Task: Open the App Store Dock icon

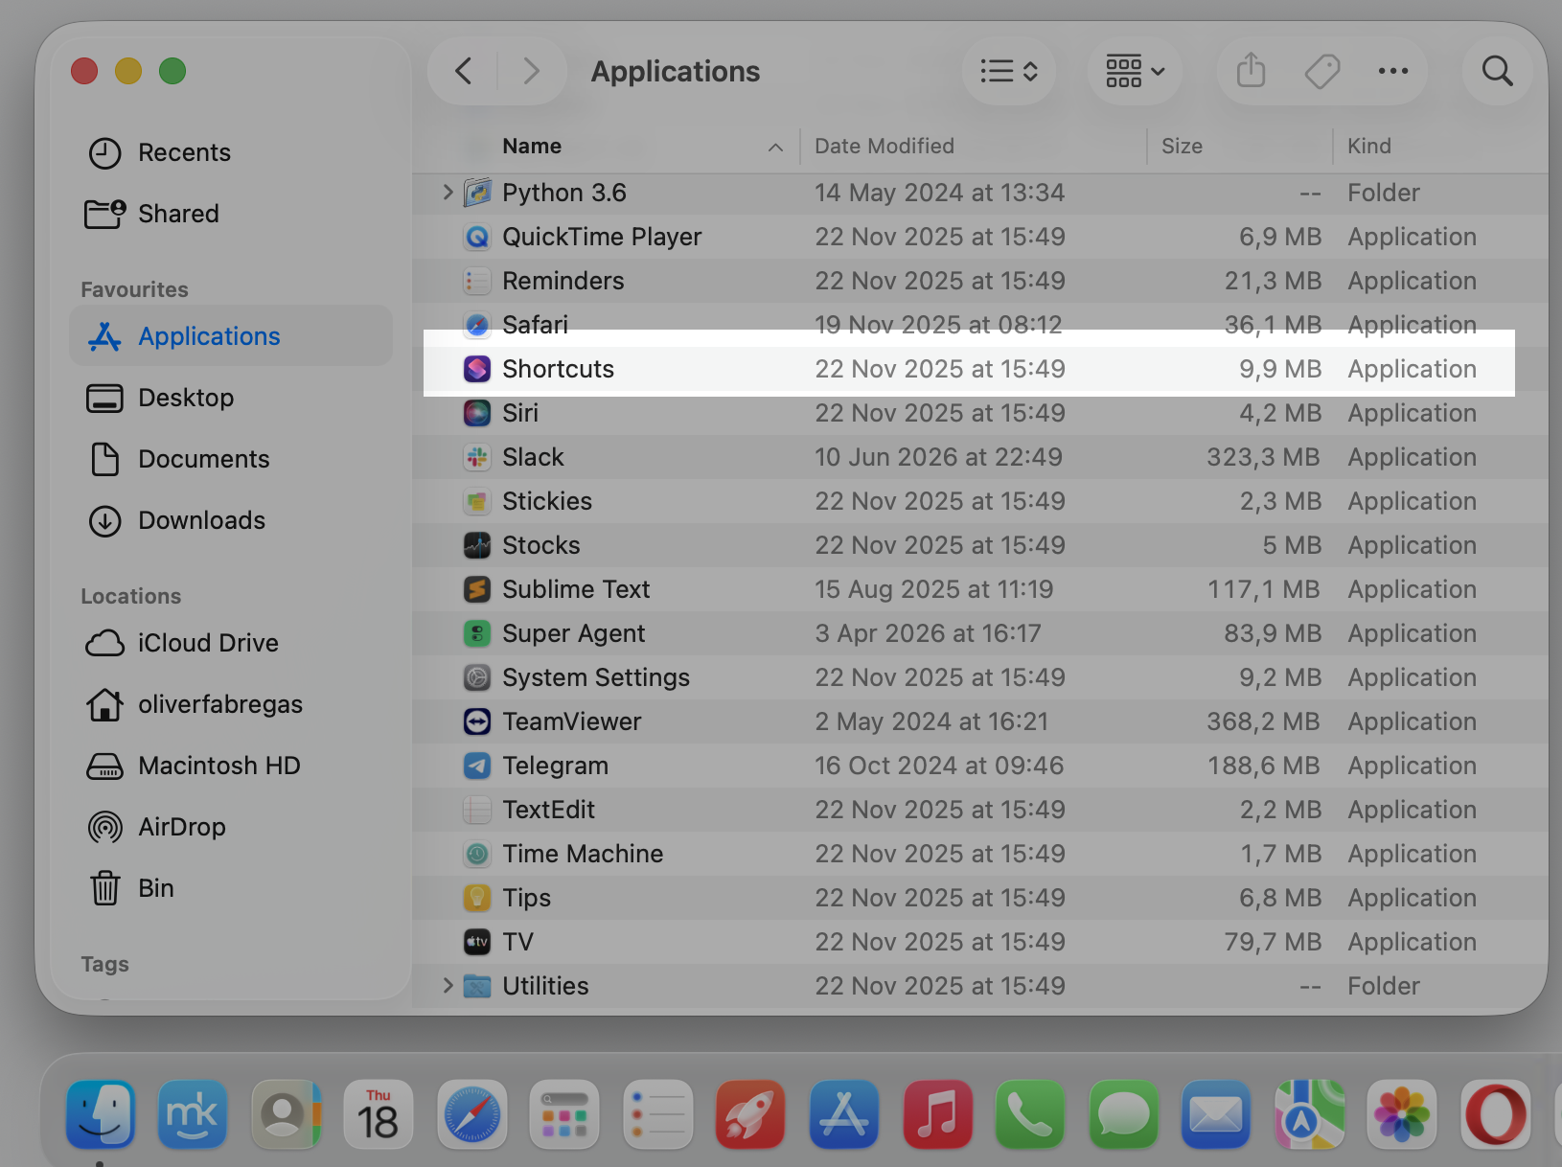Action: [x=843, y=1113]
